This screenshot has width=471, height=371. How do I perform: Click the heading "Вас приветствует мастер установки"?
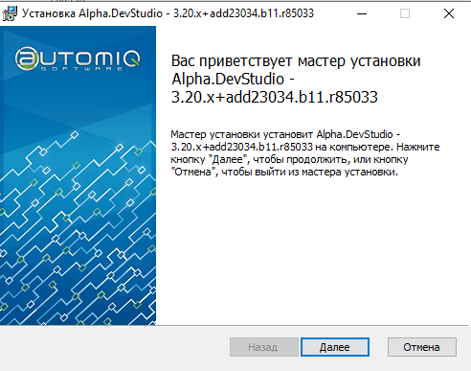coord(296,60)
